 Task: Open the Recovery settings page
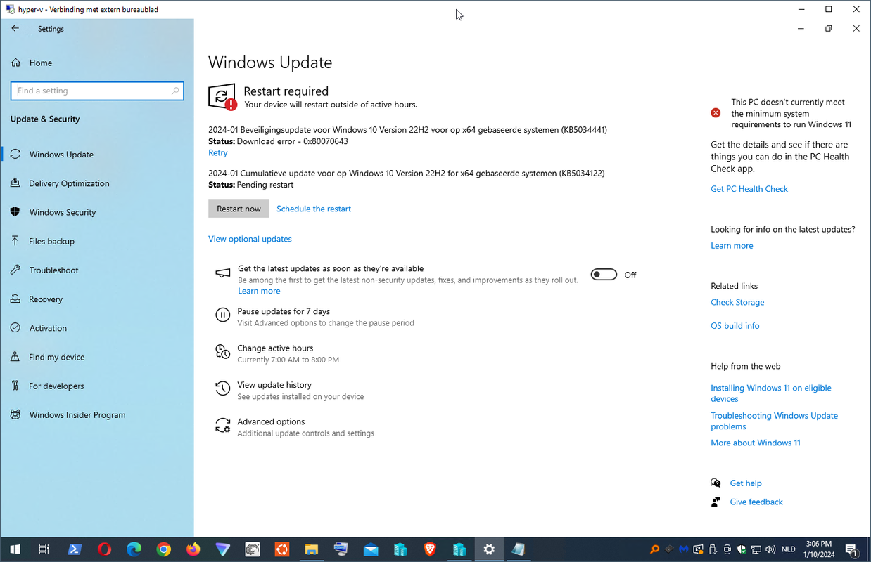(x=46, y=299)
